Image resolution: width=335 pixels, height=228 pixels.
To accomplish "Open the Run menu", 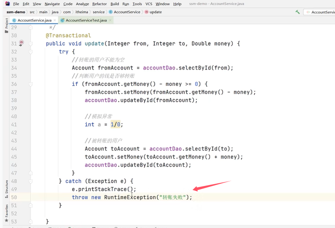I will tap(126, 4).
